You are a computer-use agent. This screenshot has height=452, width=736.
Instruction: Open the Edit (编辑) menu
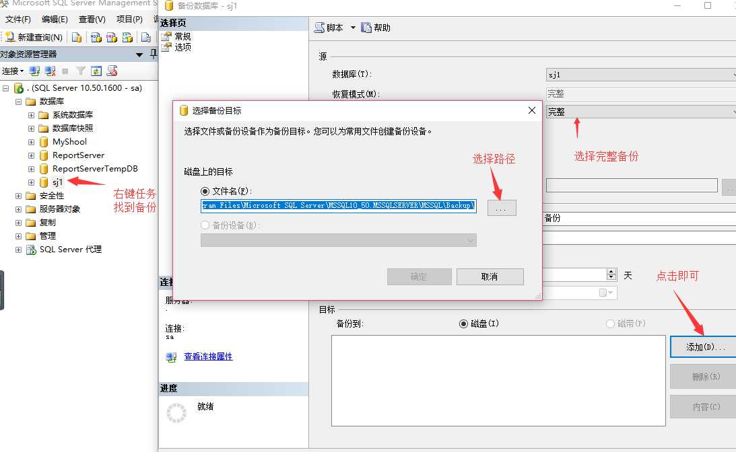point(55,20)
